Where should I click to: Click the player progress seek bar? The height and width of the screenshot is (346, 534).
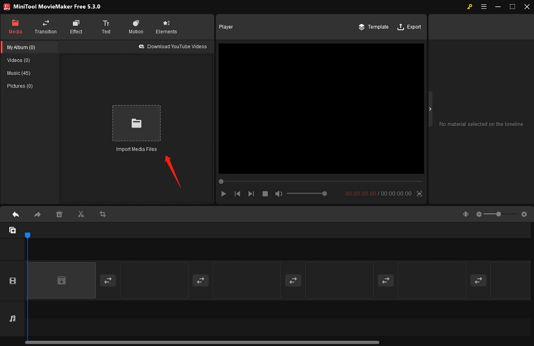click(321, 182)
